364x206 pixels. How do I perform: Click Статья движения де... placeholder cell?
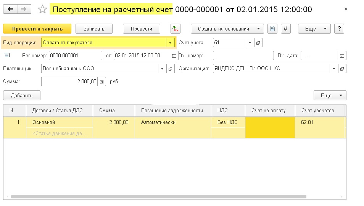[60, 133]
